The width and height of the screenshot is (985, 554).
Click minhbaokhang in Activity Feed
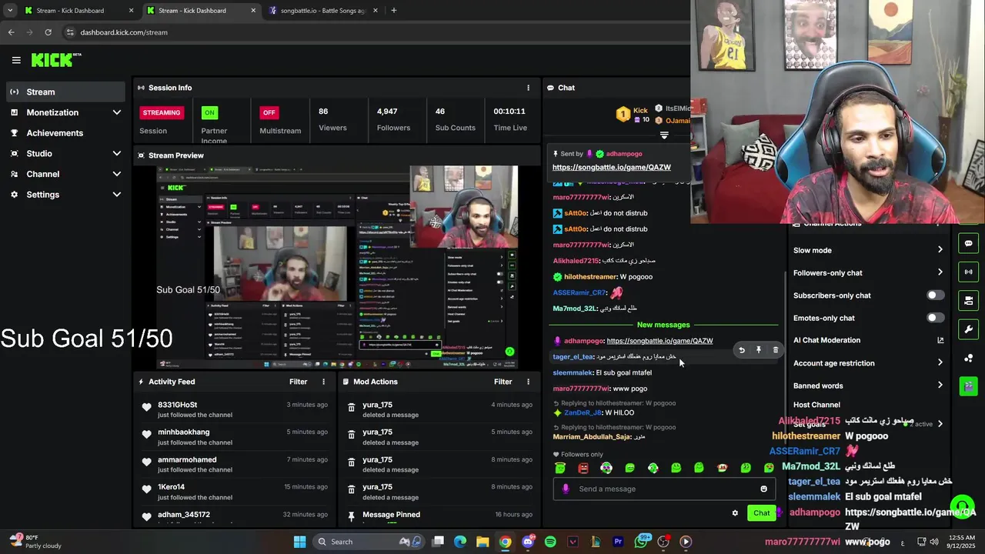183,432
